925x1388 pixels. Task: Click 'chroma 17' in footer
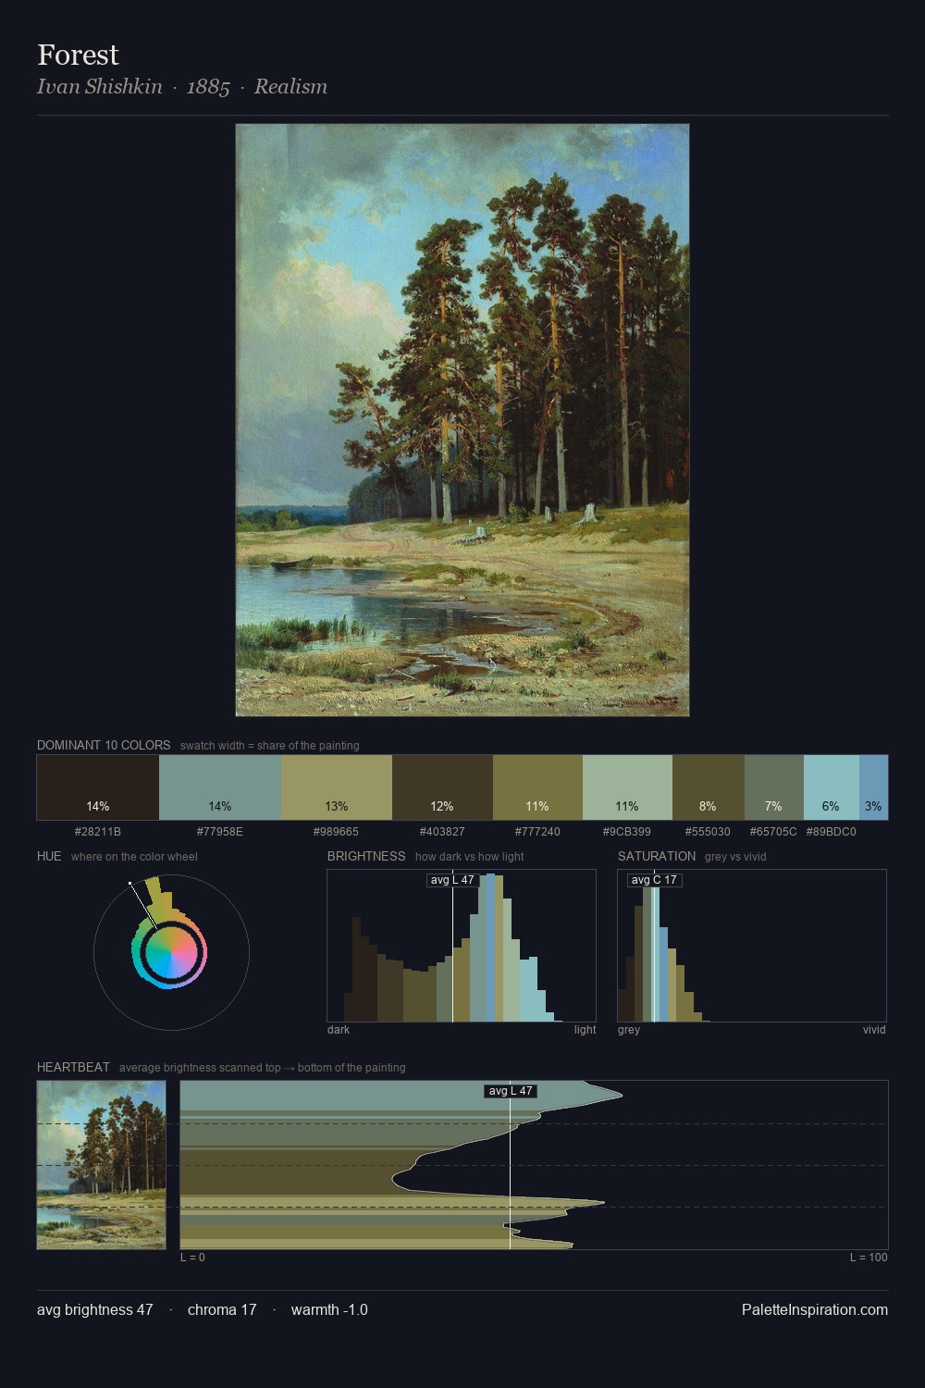click(x=222, y=1309)
